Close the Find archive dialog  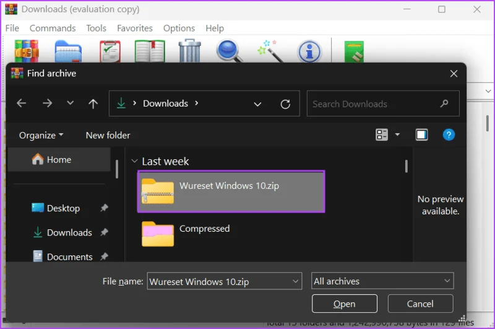point(454,74)
